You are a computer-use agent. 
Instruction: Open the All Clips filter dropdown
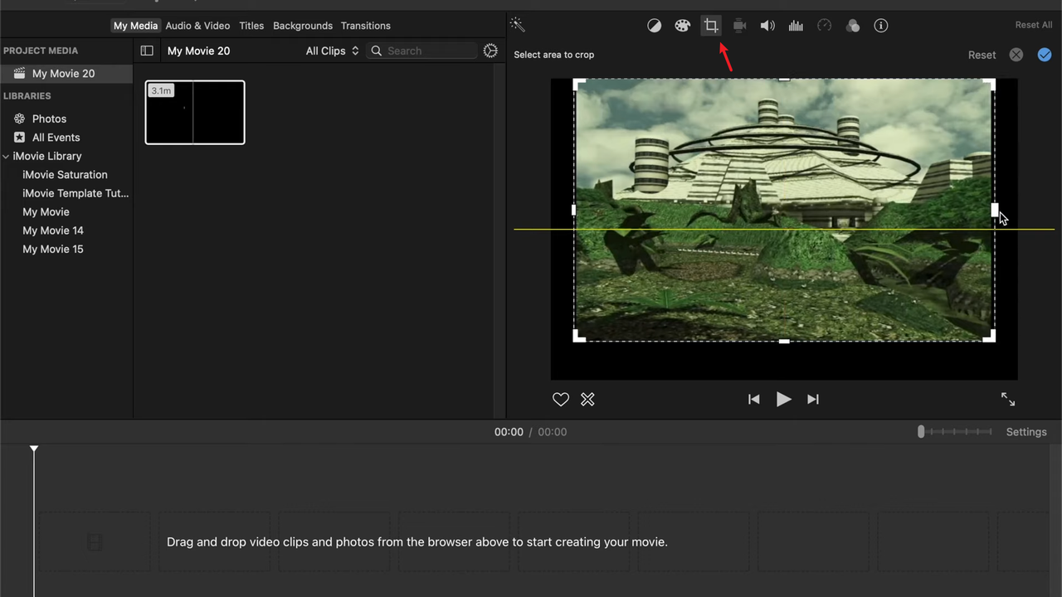[331, 51]
